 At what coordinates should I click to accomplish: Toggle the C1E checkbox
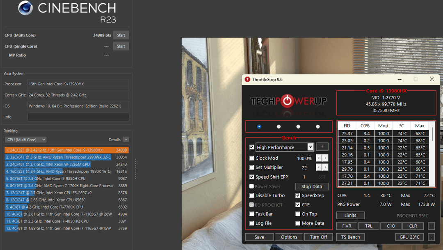(x=298, y=205)
